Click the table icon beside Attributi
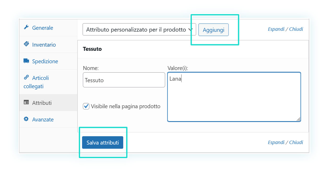This screenshot has width=331, height=175. [x=26, y=102]
